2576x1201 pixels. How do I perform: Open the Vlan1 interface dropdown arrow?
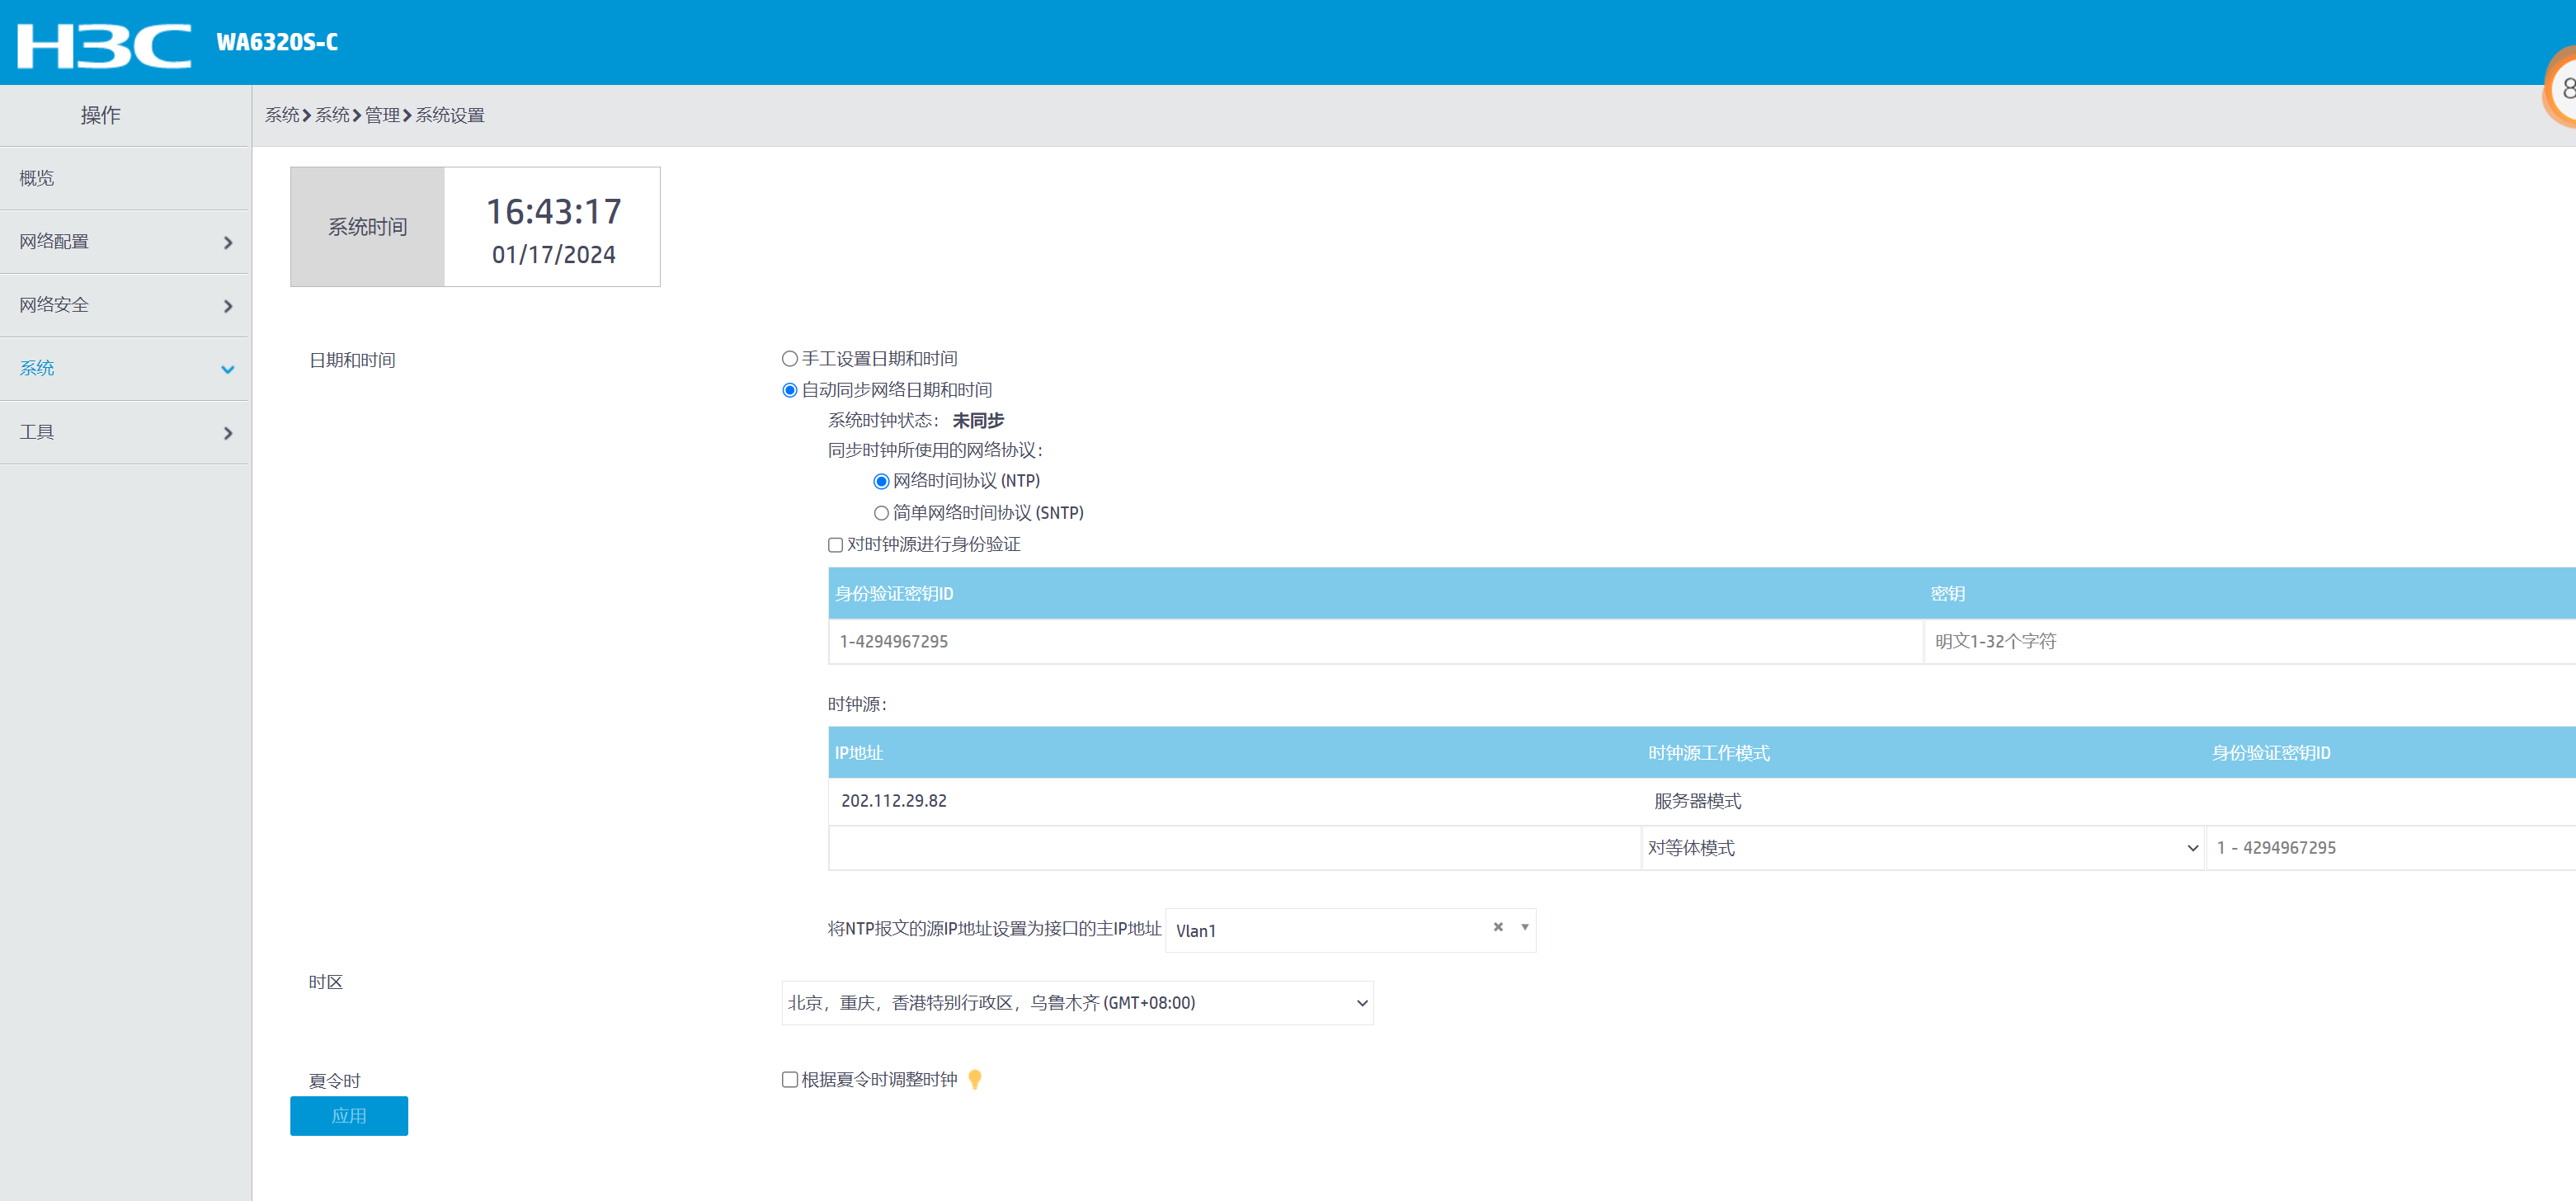point(1524,927)
